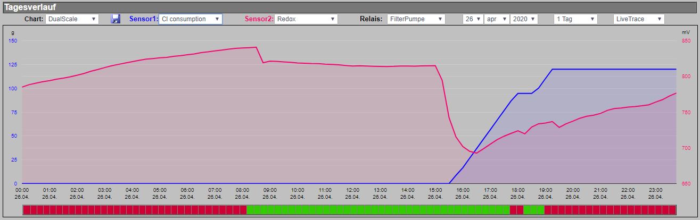Viewport: 700px width, 220px height.
Task: Click the pink Sensor2 label
Action: click(259, 19)
